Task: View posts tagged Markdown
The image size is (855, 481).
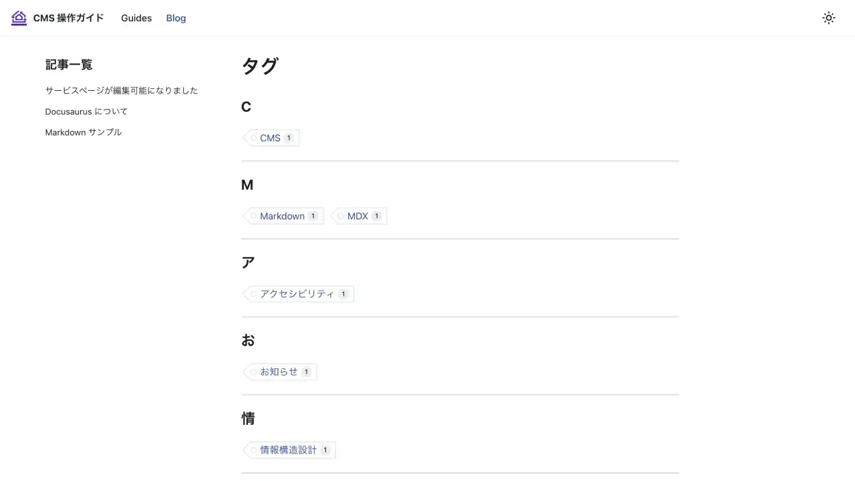Action: (x=282, y=216)
